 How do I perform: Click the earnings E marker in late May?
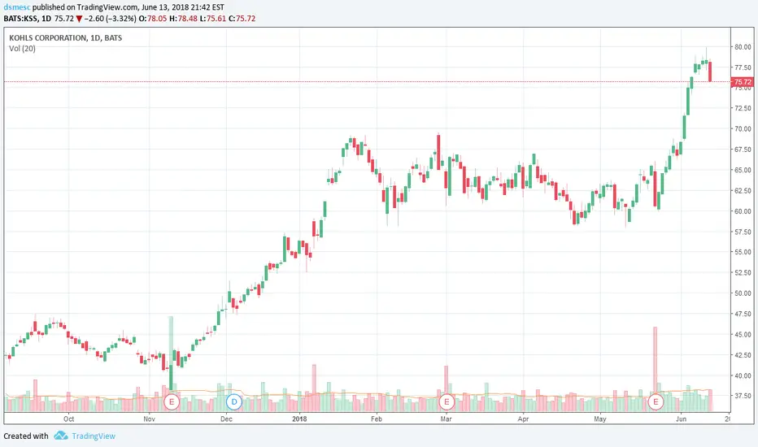pyautogui.click(x=656, y=401)
